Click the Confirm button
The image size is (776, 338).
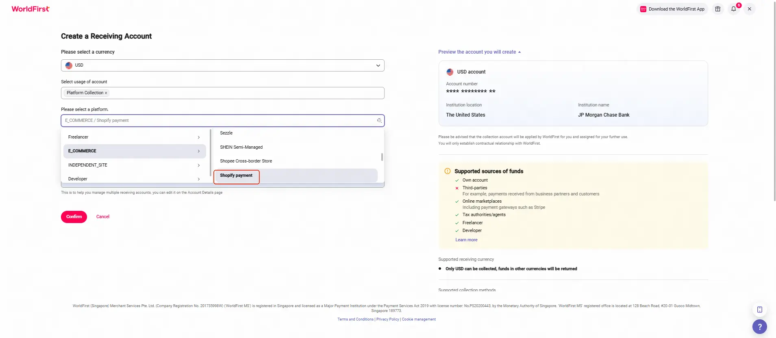pos(74,217)
